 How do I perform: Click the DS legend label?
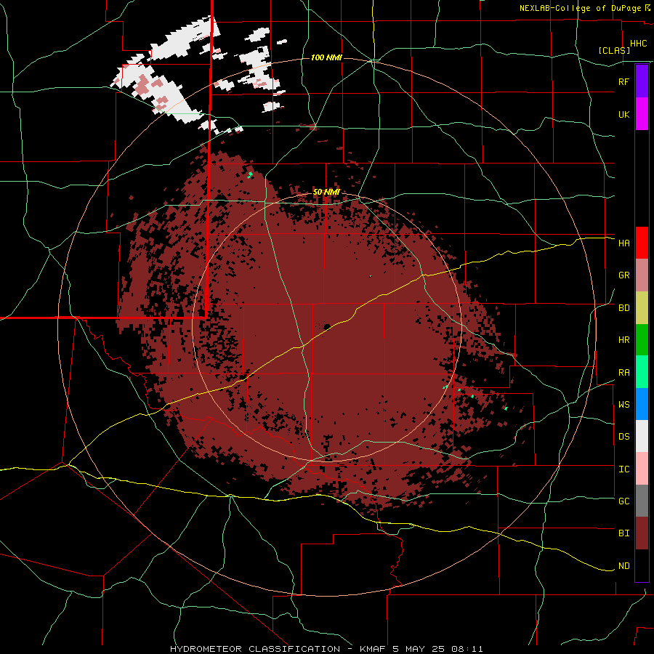623,437
